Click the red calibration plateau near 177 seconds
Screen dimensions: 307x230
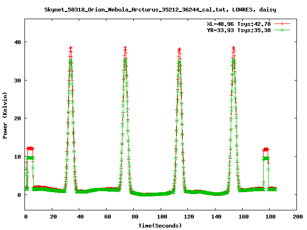pyautogui.click(x=266, y=149)
